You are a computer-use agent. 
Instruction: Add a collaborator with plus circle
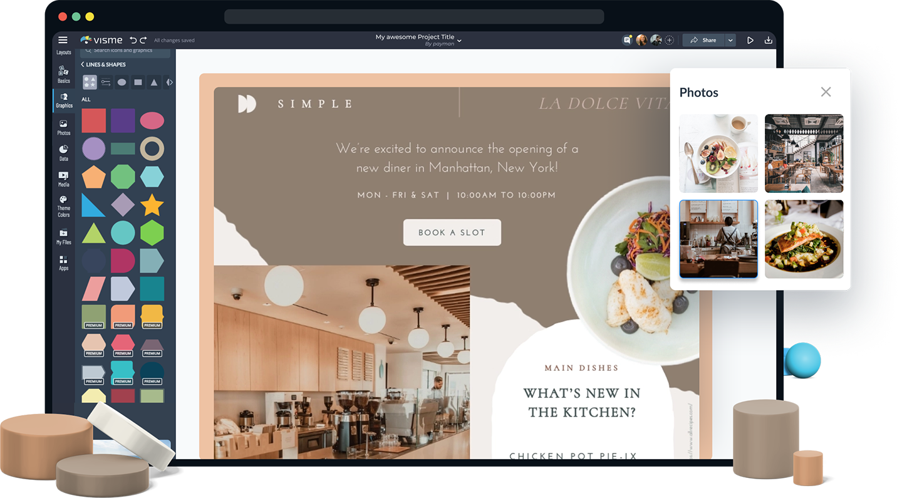click(x=670, y=40)
